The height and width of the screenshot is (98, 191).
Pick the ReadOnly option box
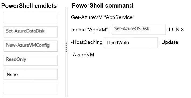point(30,60)
